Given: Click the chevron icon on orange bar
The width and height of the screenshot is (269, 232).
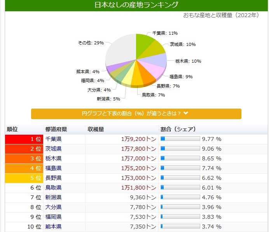Looking at the screenshot, I should coord(186,113).
